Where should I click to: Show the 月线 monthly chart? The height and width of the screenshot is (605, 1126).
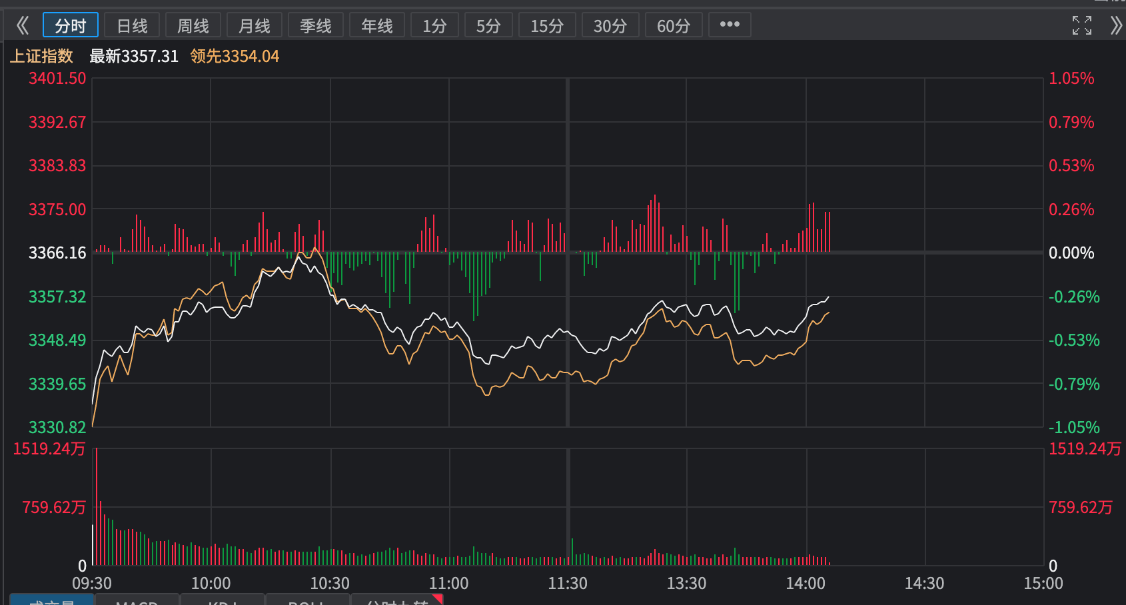point(255,25)
